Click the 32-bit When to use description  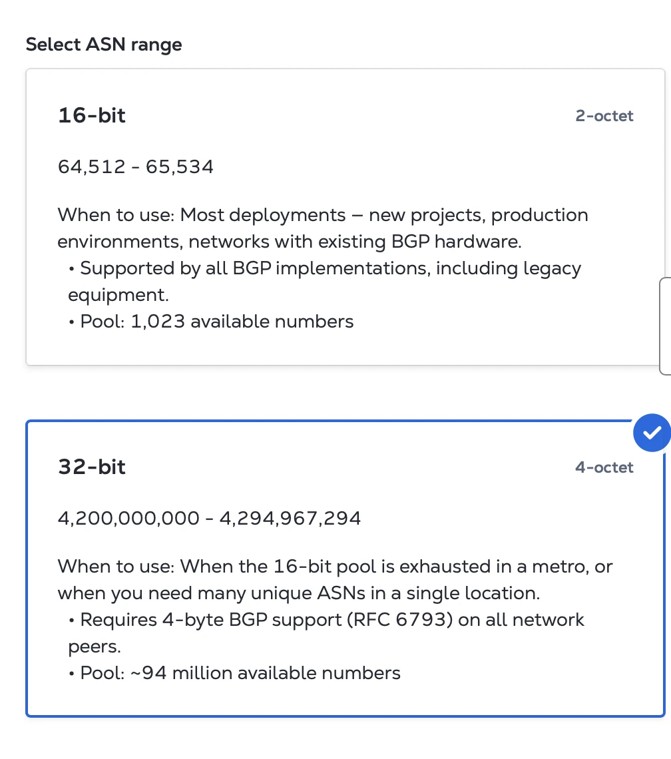click(335, 579)
